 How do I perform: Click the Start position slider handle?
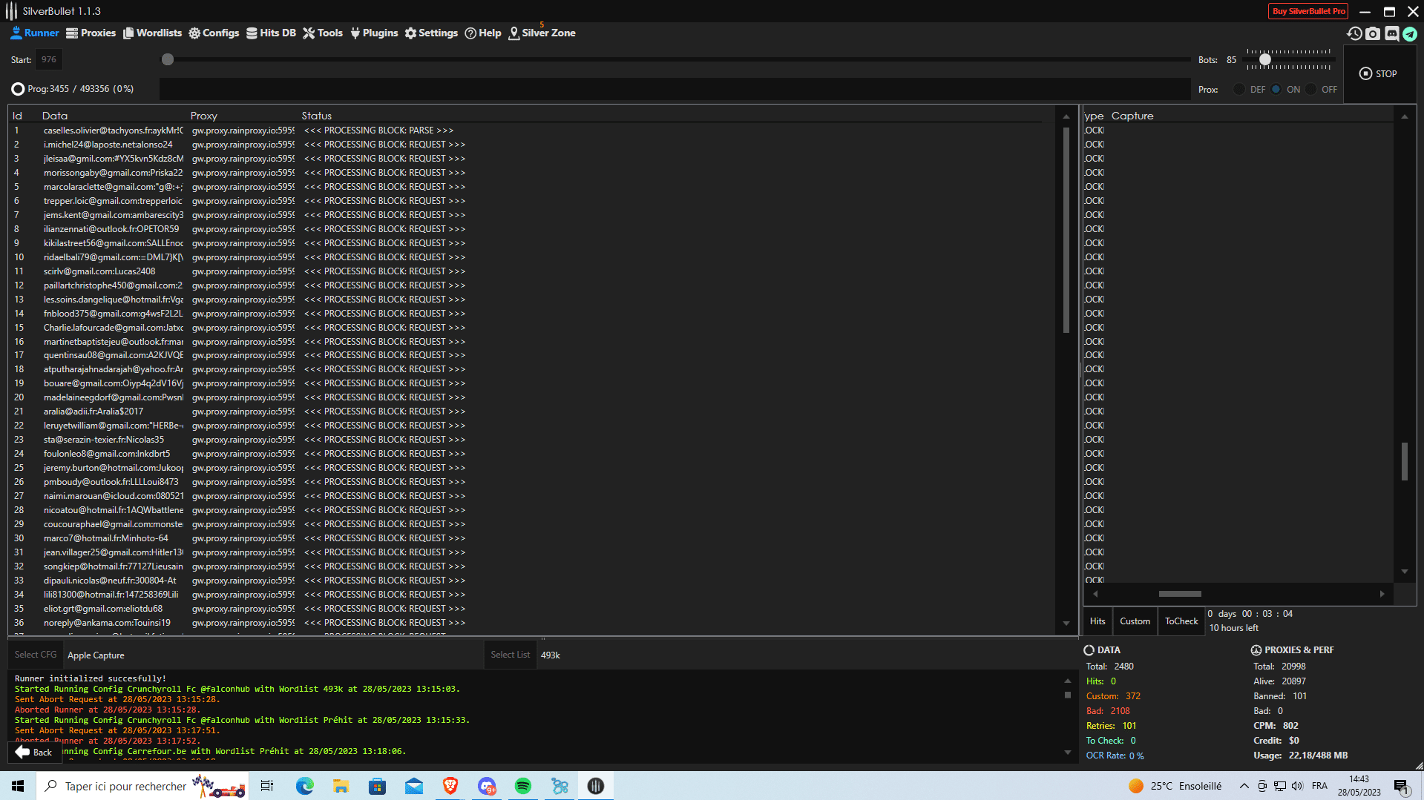point(168,59)
